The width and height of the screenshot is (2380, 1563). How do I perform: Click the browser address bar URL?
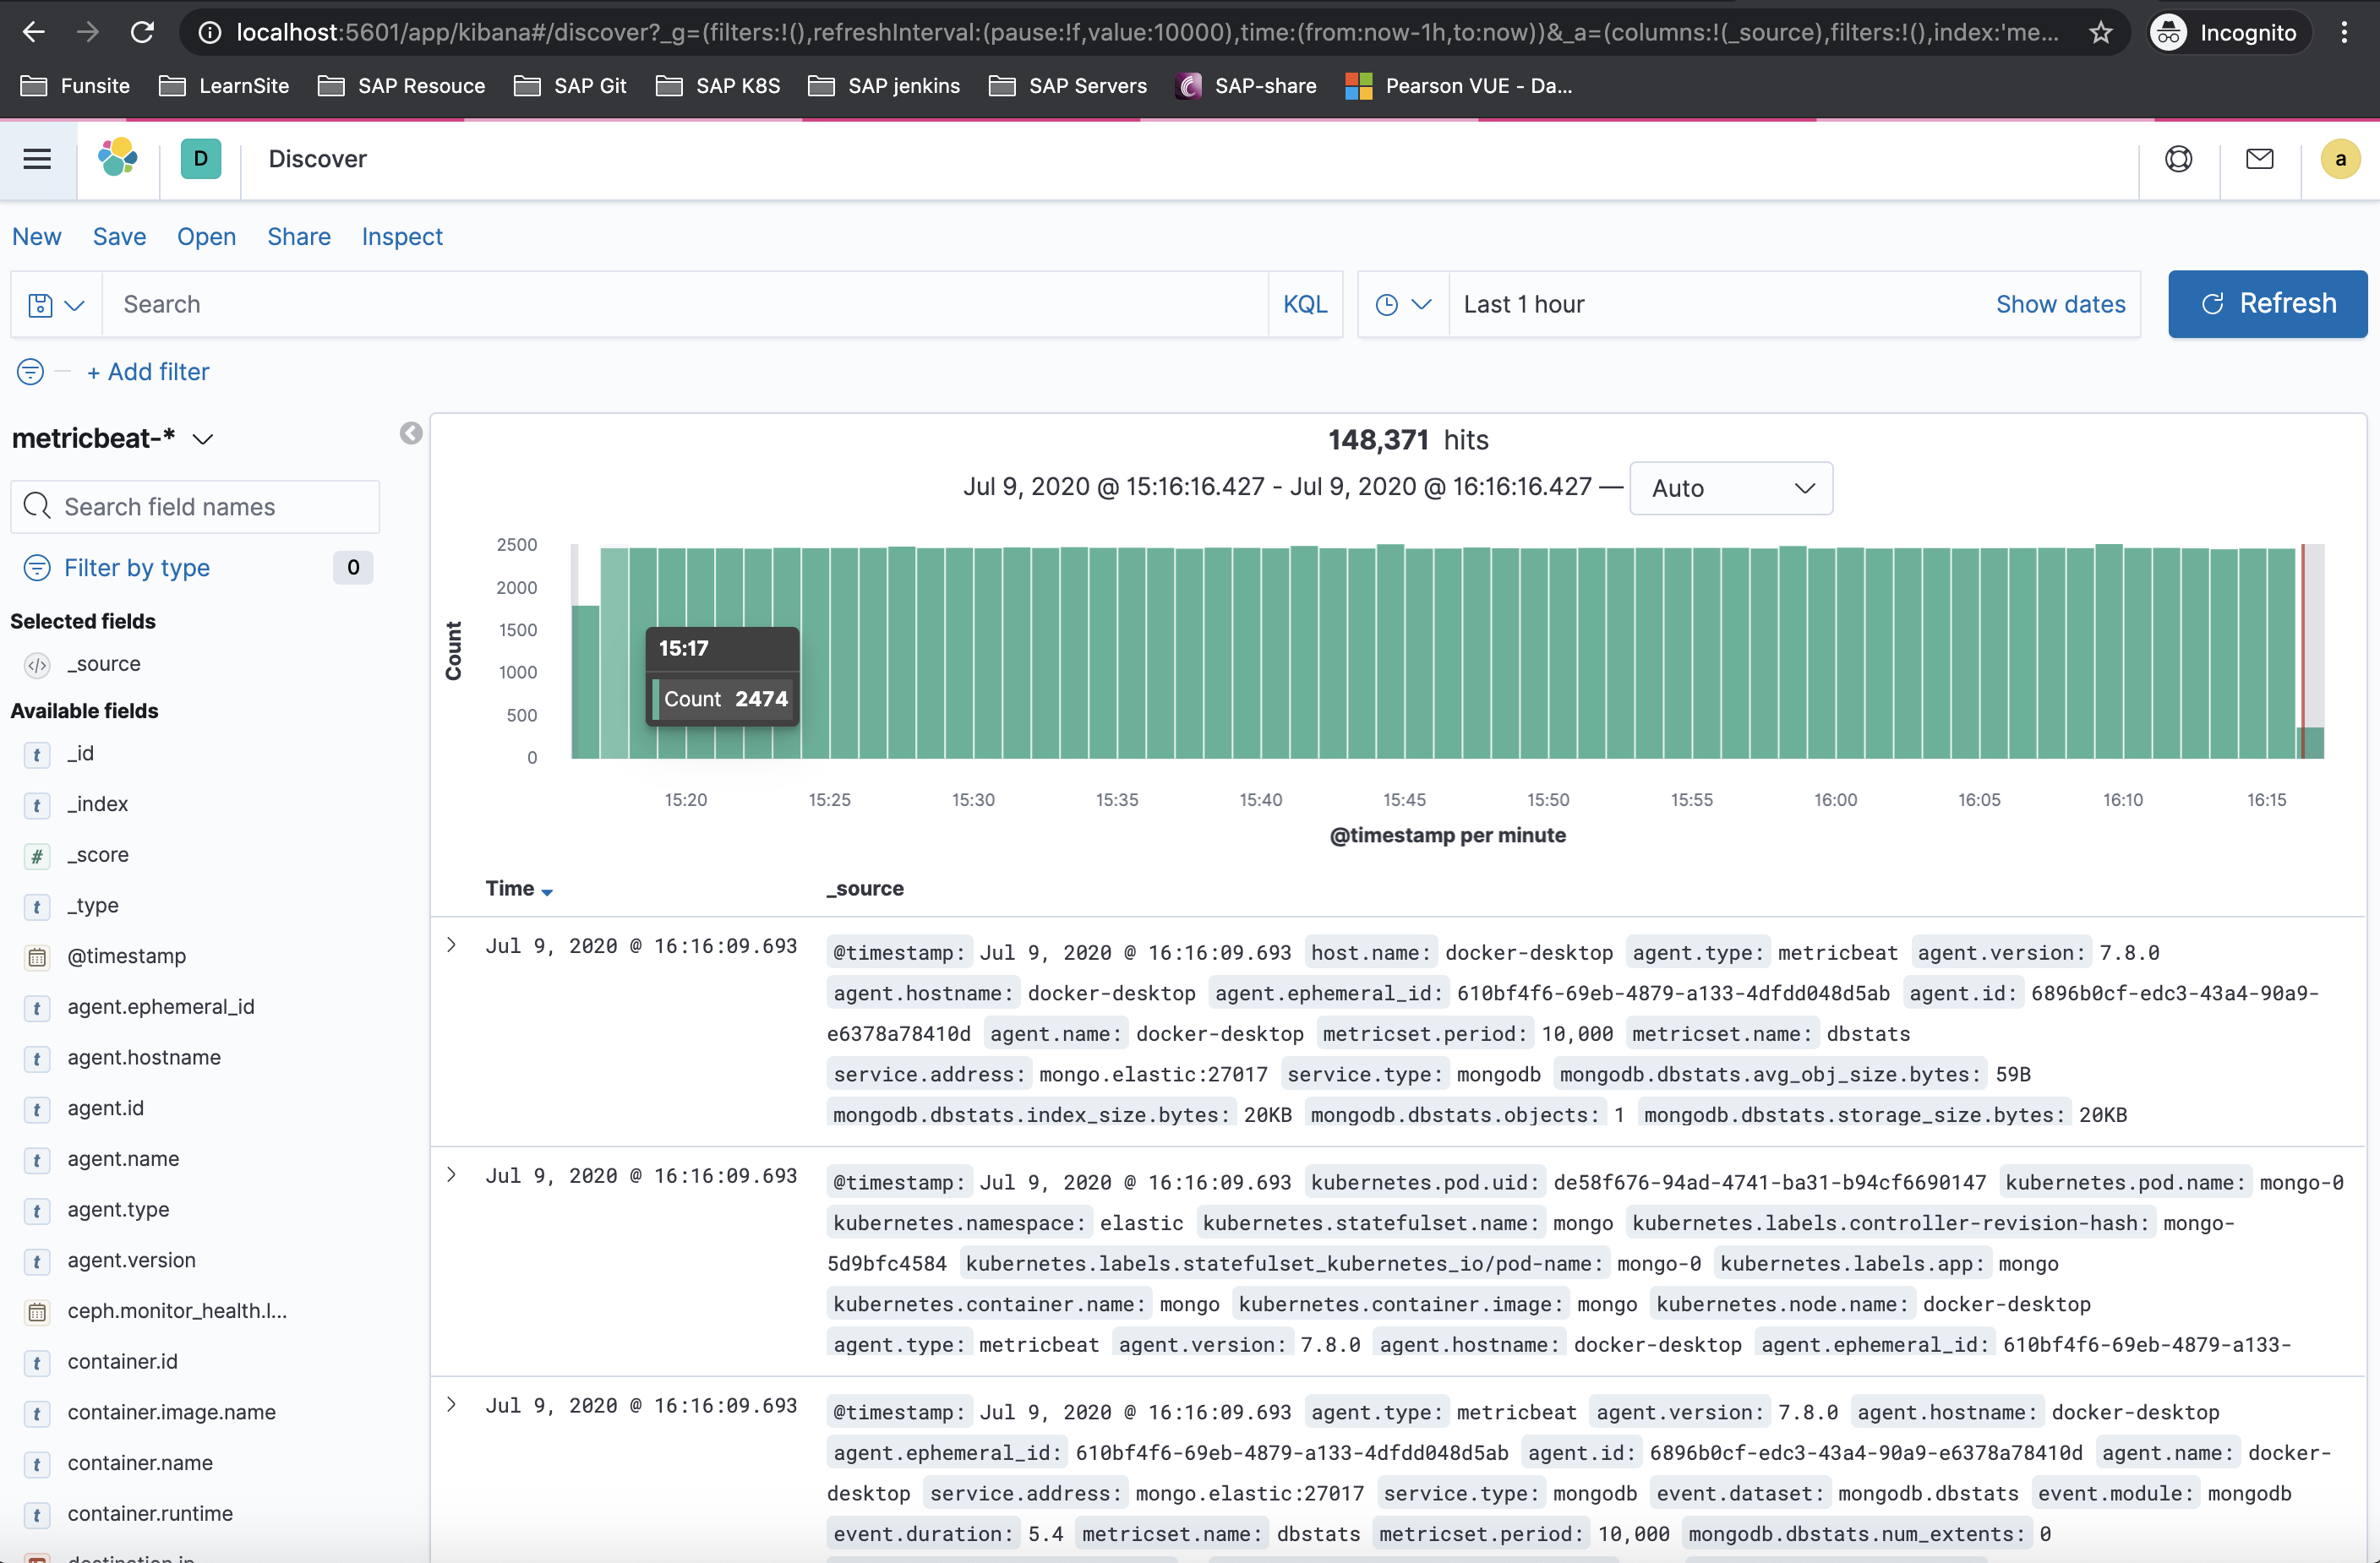pos(1147,32)
